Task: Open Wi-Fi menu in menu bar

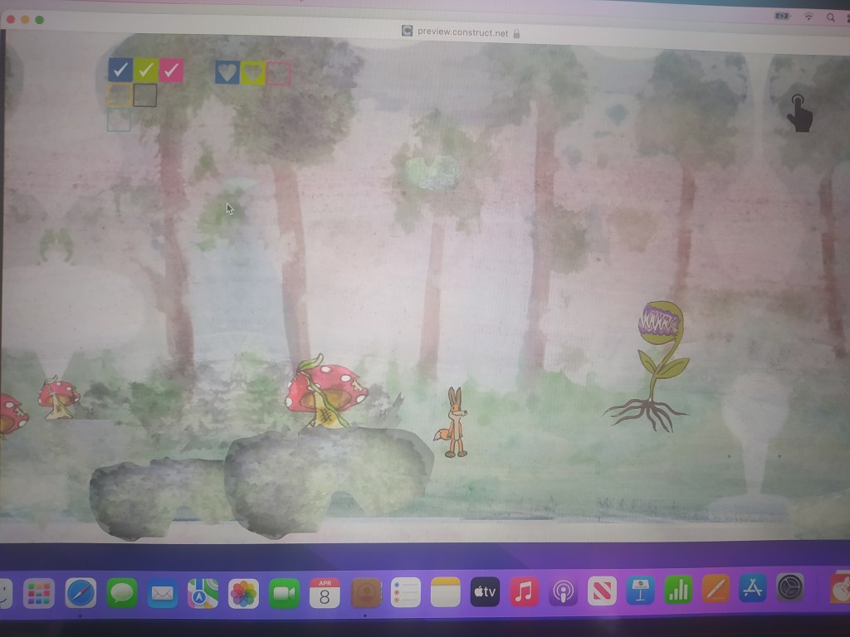Action: [808, 17]
